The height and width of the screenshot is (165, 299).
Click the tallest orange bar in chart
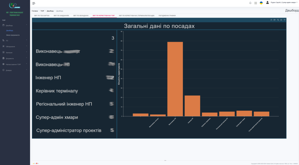(175, 79)
